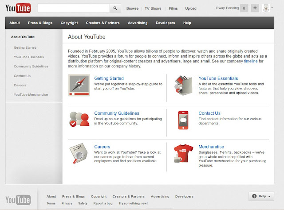Viewport: 284px width, 210px height.
Task: Click Upload in the header
Action: (191, 8)
